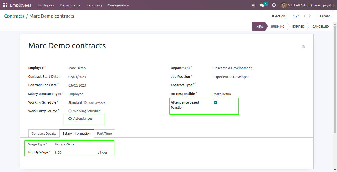Screen dimensions: 337x172
Task: Open the activities clock icon
Action: pyautogui.click(x=274, y=5)
